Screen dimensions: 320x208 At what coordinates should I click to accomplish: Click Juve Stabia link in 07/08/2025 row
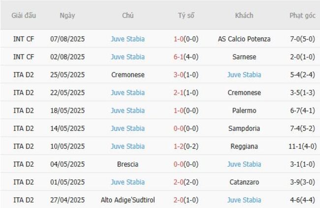point(128,39)
